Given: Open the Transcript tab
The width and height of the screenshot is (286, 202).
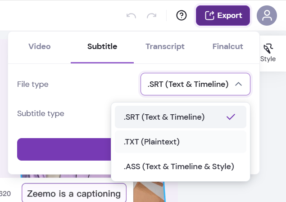Looking at the screenshot, I should [165, 46].
